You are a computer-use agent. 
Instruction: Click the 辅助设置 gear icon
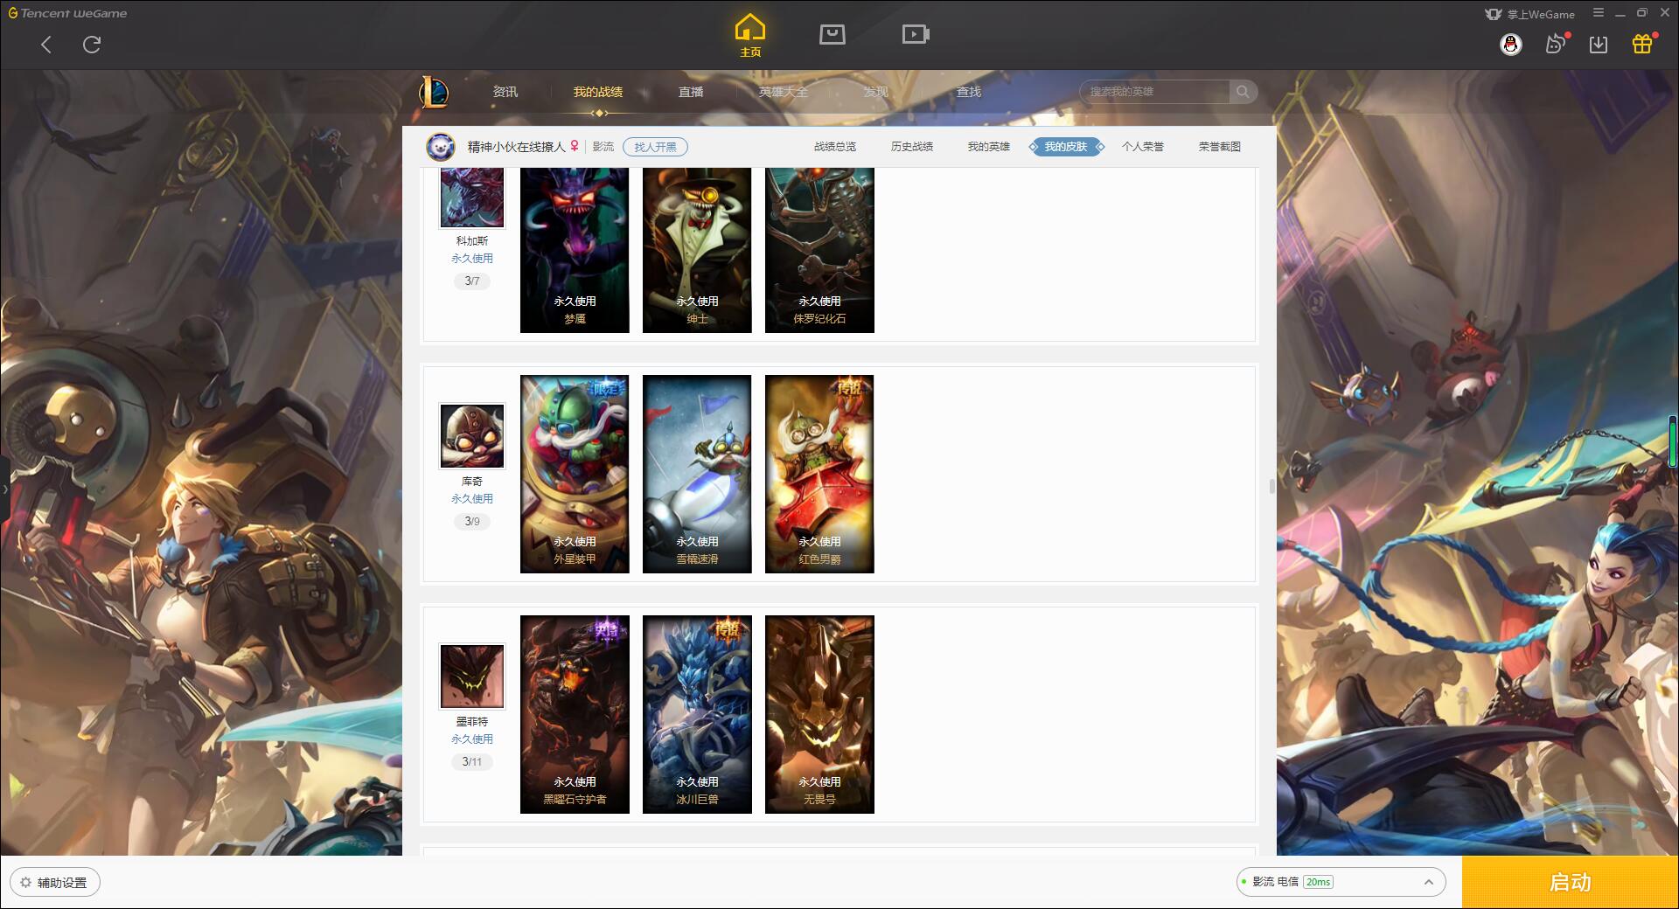tap(25, 883)
